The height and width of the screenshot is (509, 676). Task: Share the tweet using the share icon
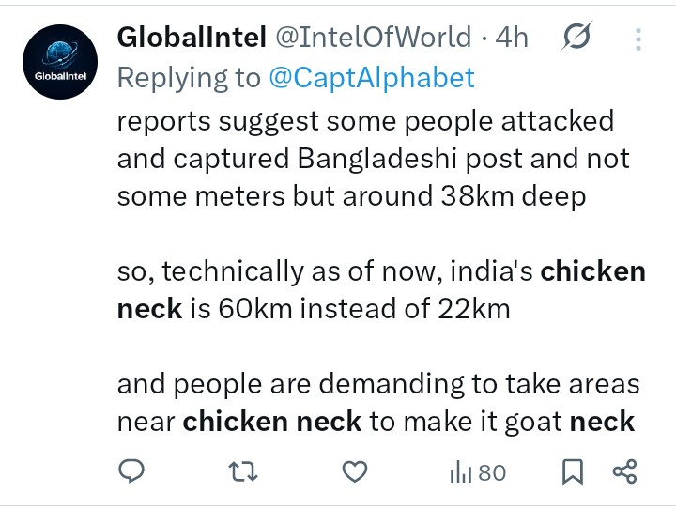(x=624, y=471)
